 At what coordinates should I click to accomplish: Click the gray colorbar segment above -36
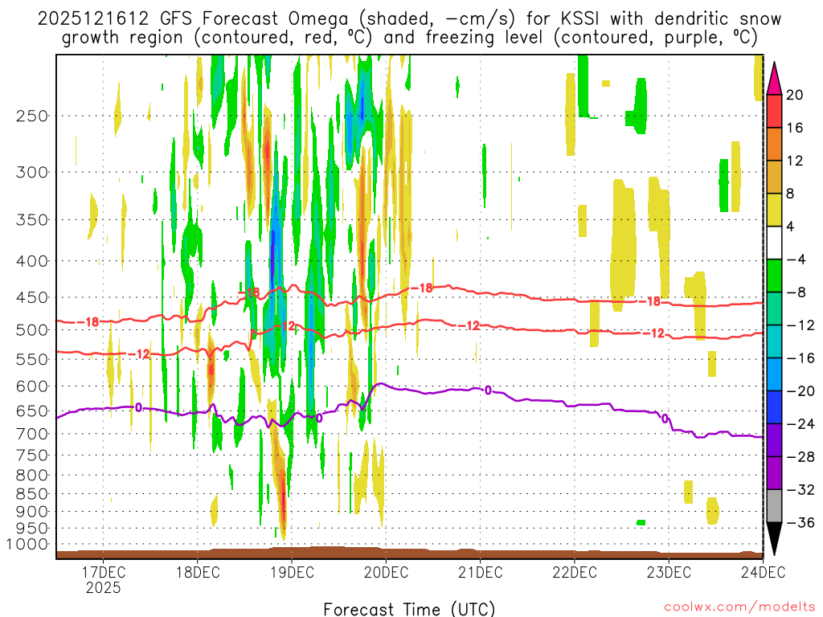point(774,506)
